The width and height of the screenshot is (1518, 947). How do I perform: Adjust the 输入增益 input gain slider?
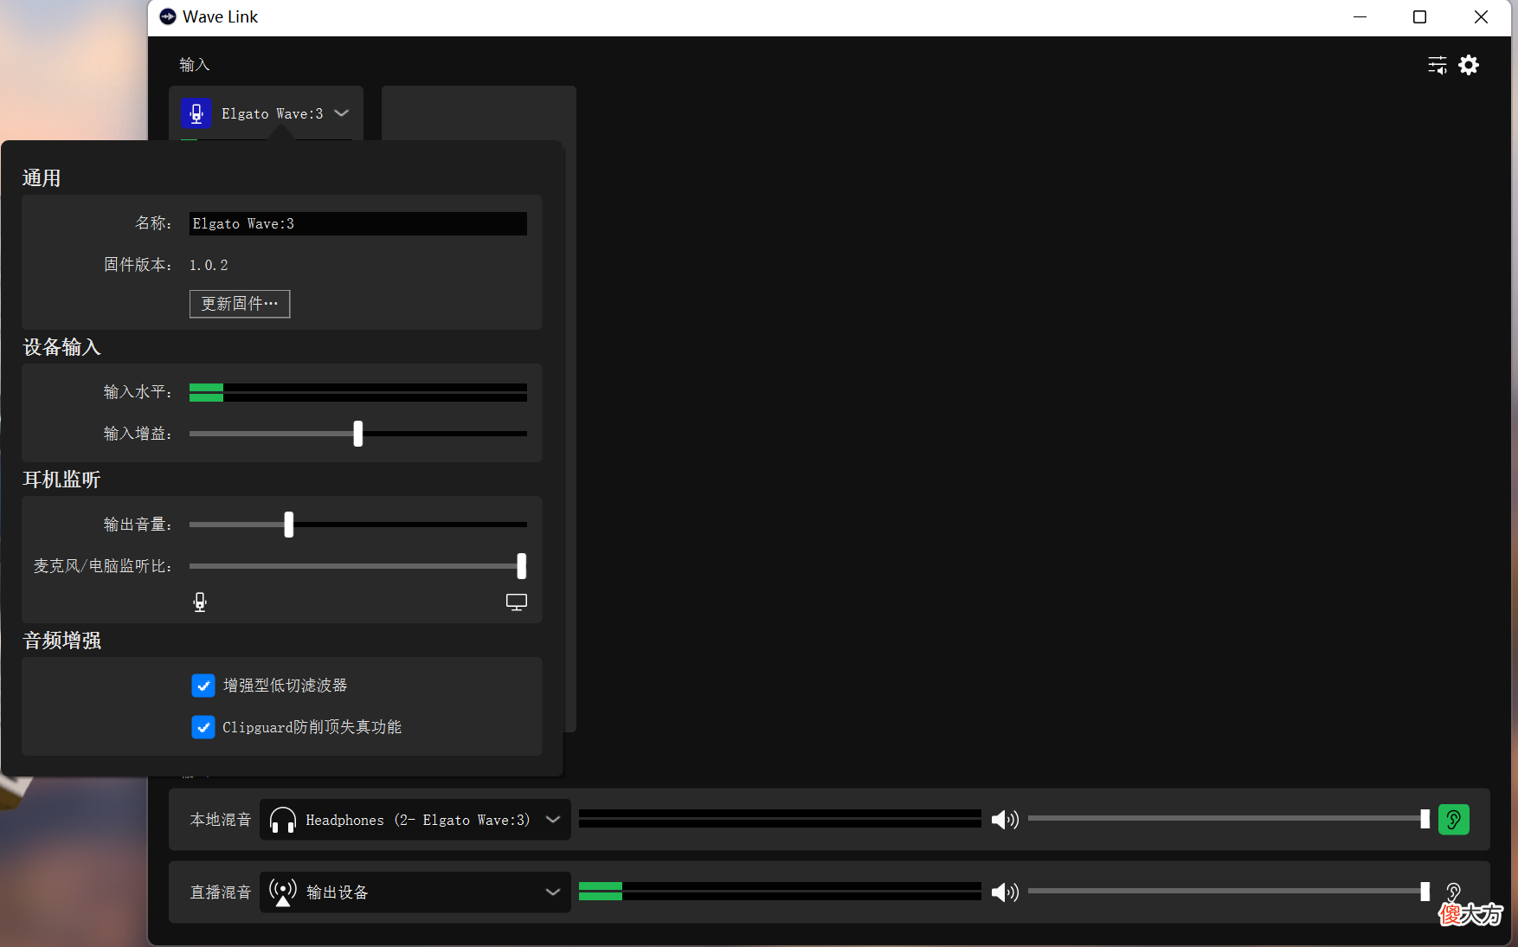click(357, 434)
